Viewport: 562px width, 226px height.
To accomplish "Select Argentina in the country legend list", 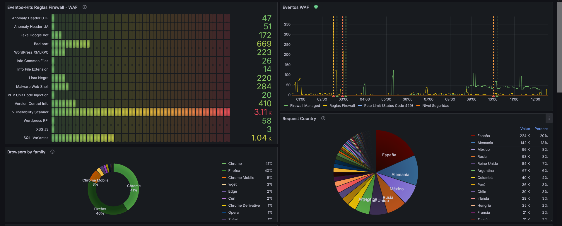I will click(x=486, y=171).
